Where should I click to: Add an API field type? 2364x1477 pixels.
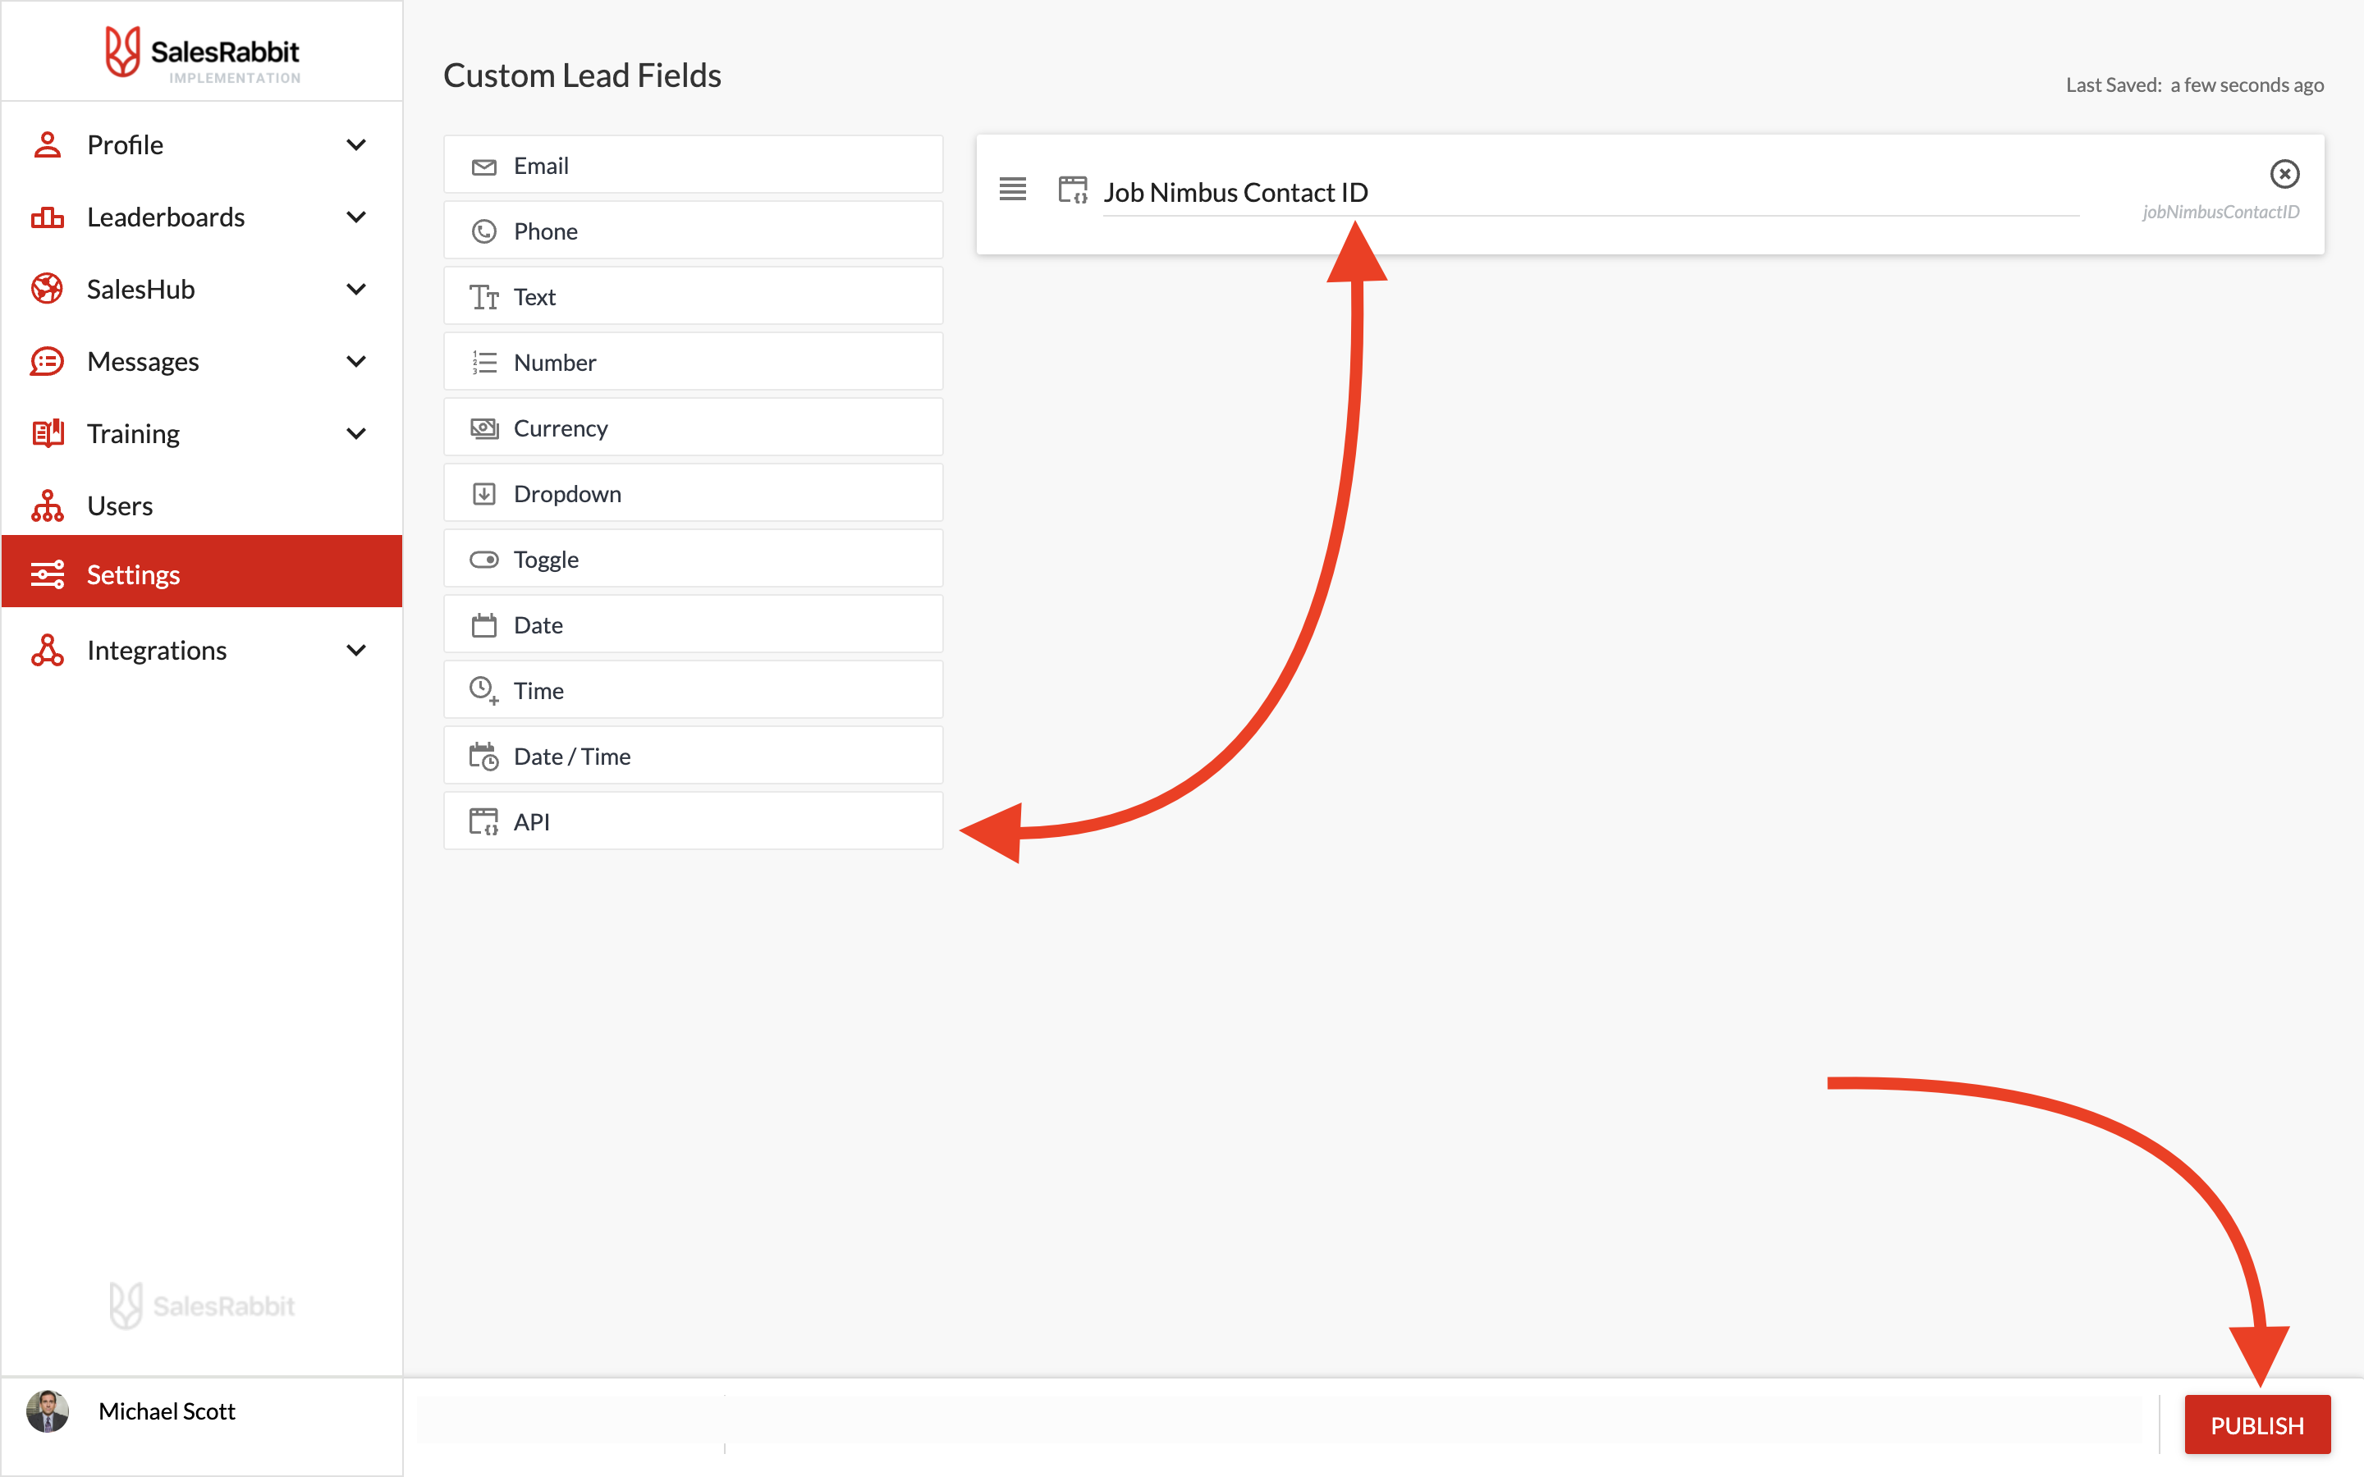(x=694, y=821)
